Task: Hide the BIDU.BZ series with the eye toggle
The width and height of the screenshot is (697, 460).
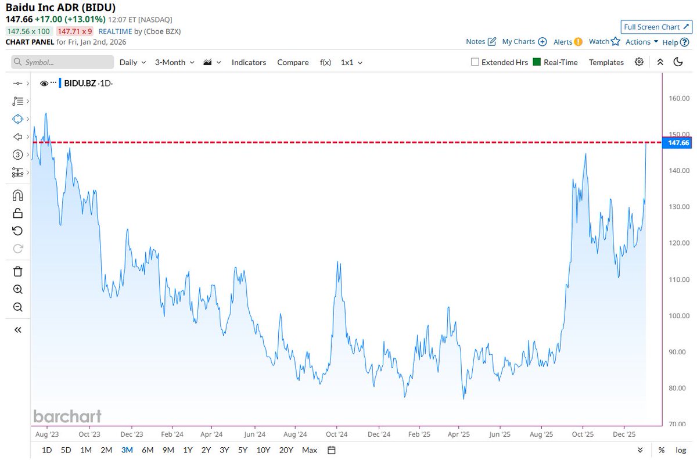Action: pyautogui.click(x=44, y=83)
